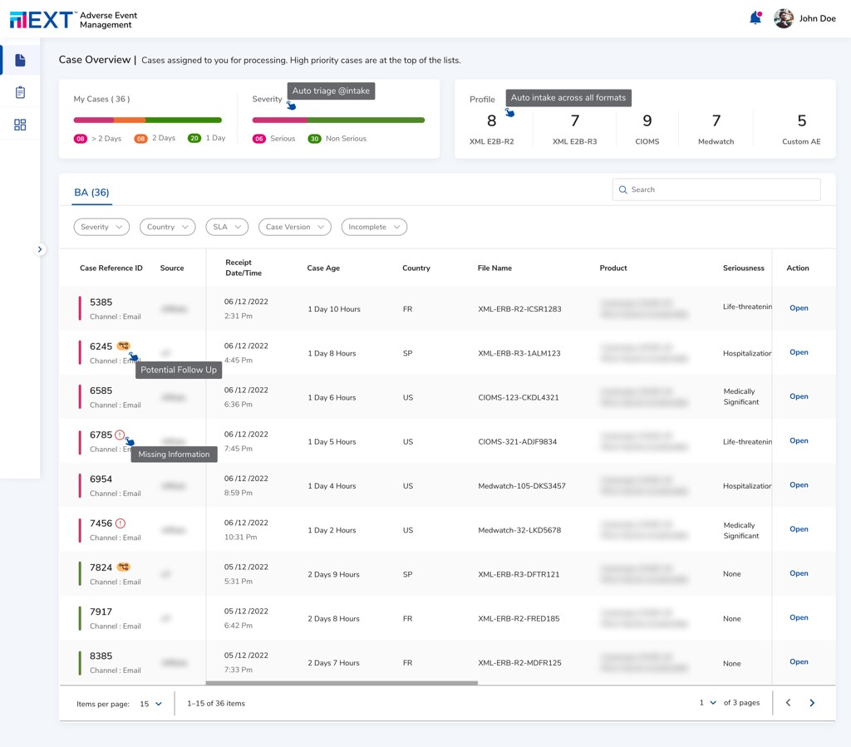
Task: Open the Country filter dropdown
Action: [167, 227]
